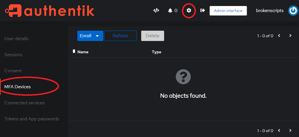
Task: Switch to the Sessions section
Action: click(13, 54)
